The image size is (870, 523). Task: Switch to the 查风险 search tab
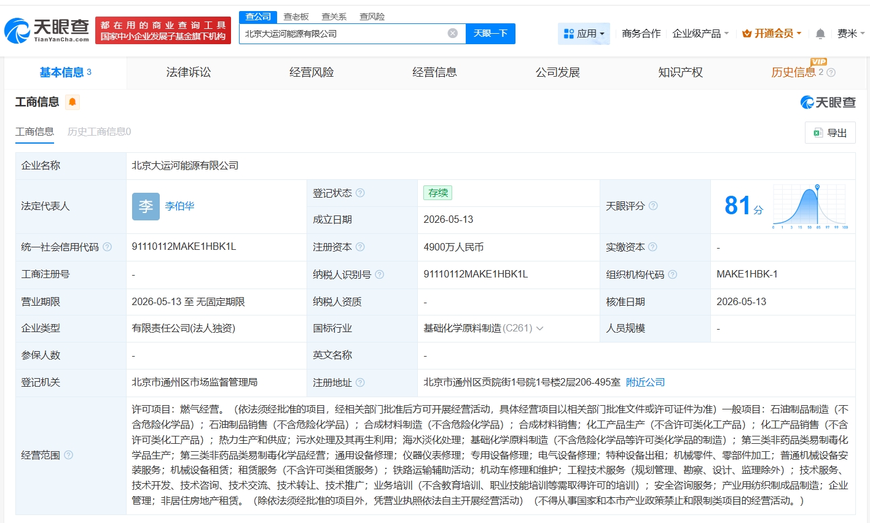point(372,17)
